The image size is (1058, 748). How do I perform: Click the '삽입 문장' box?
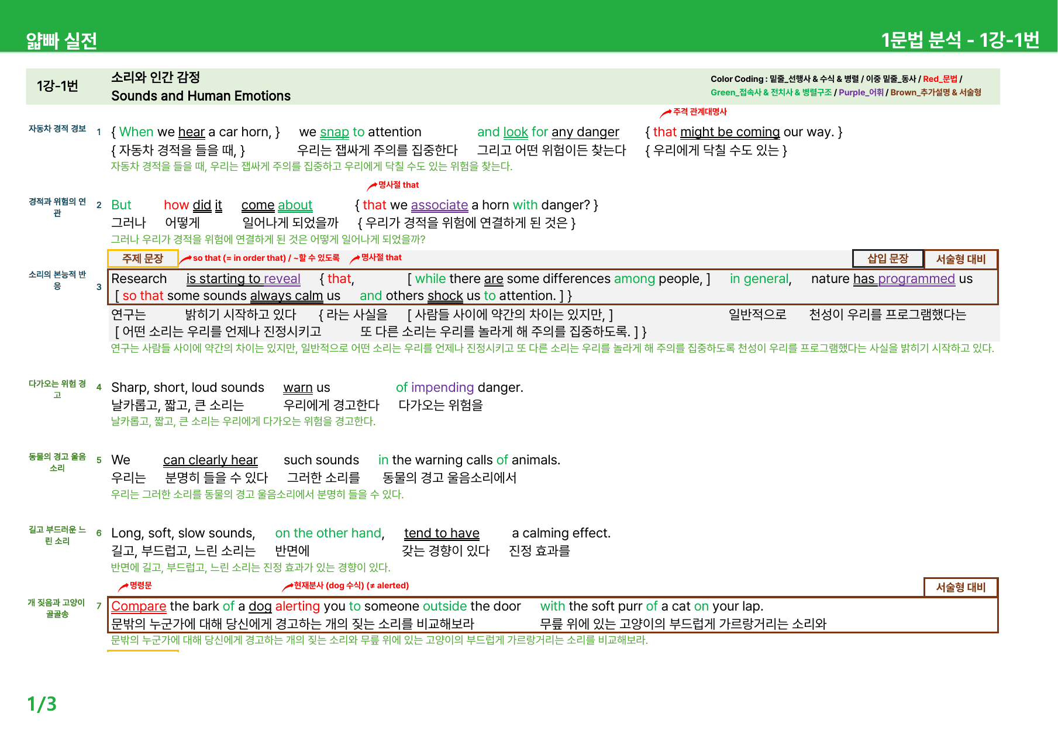tap(888, 258)
